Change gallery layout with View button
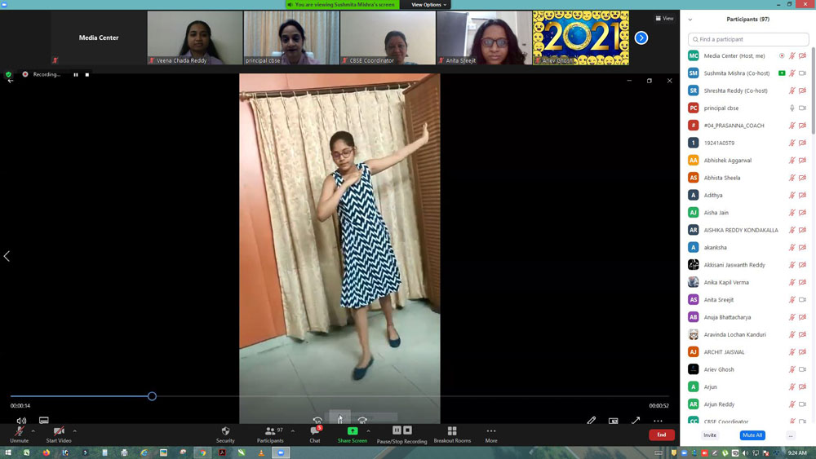This screenshot has width=816, height=459. pyautogui.click(x=664, y=18)
